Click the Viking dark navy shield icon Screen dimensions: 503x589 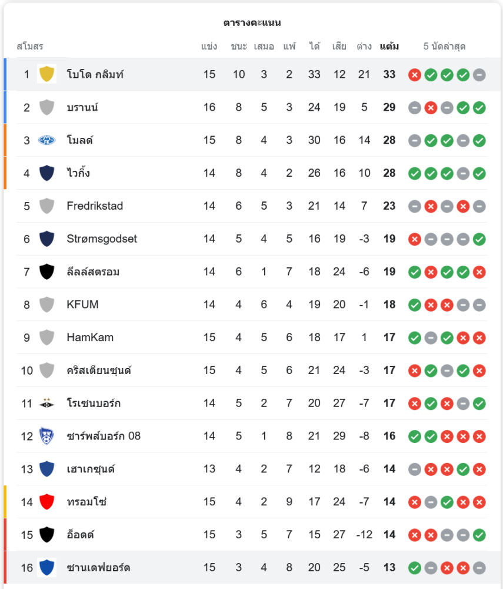(x=46, y=173)
